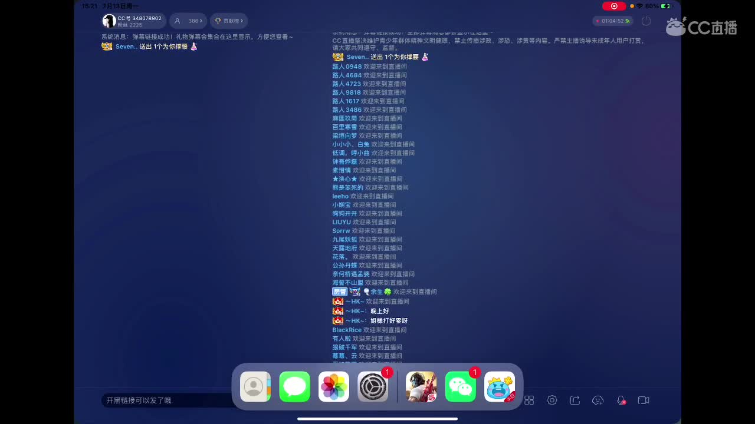This screenshot has height=424, width=755.
Task: Click the trophy icon on 贡献榜 button
Action: 218,21
